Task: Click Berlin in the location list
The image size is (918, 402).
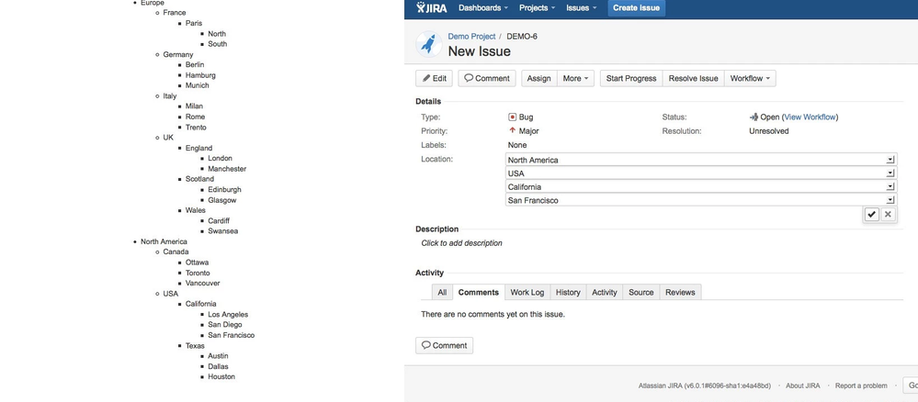Action: coord(195,64)
